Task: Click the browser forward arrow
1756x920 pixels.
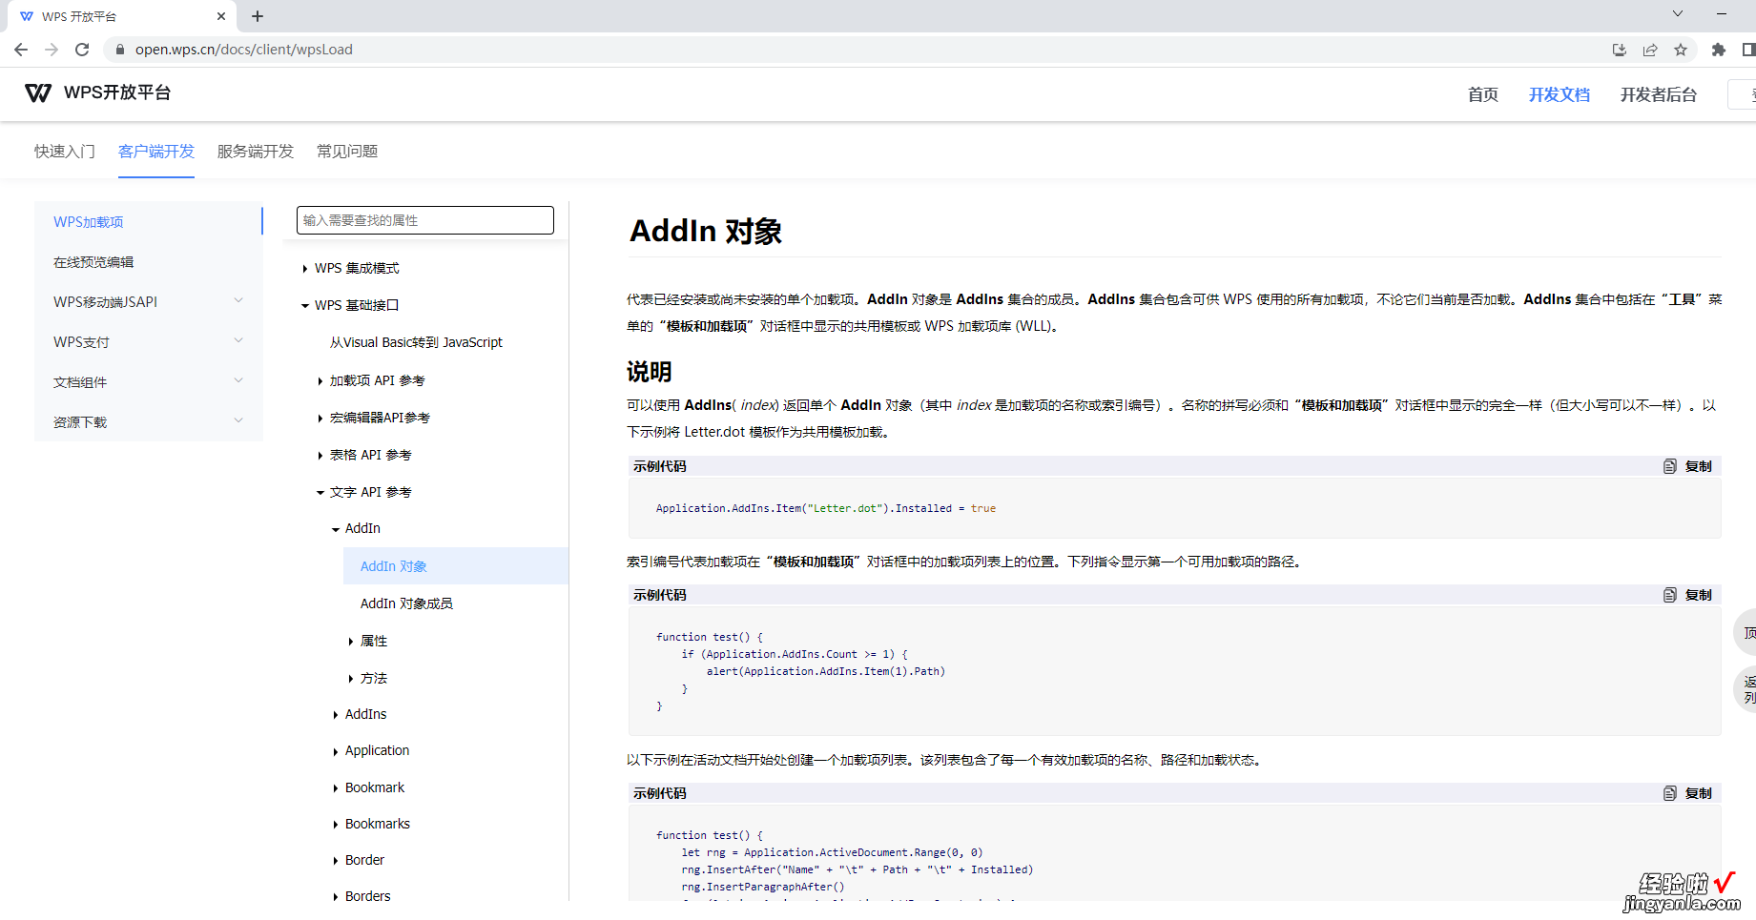Action: pyautogui.click(x=52, y=50)
